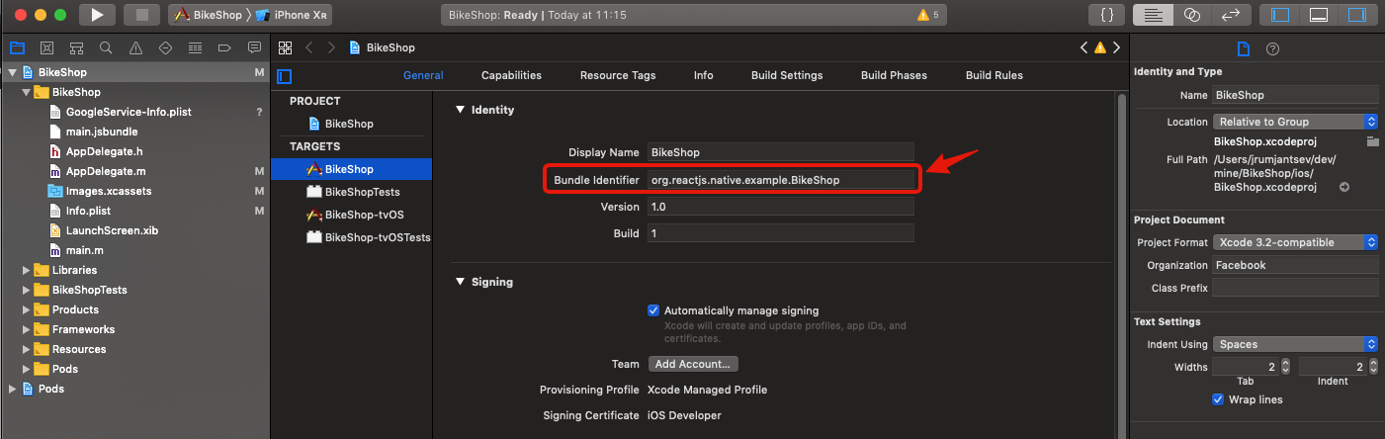
Task: Open the related items grid icon
Action: coord(285,47)
